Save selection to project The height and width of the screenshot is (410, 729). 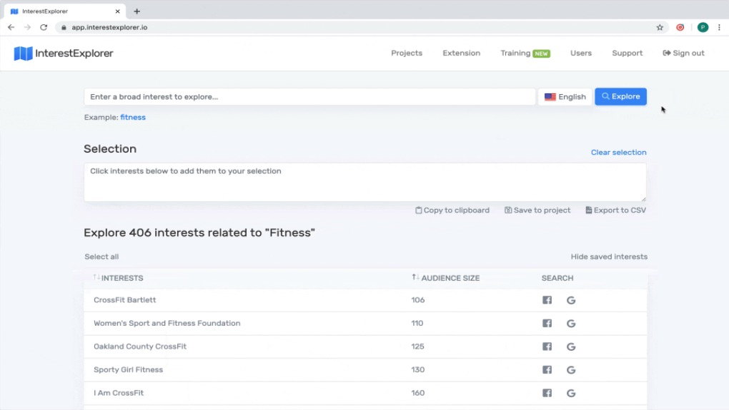pyautogui.click(x=537, y=210)
